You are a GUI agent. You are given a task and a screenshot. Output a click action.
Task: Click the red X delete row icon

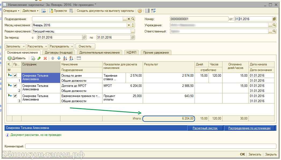pos(45,58)
